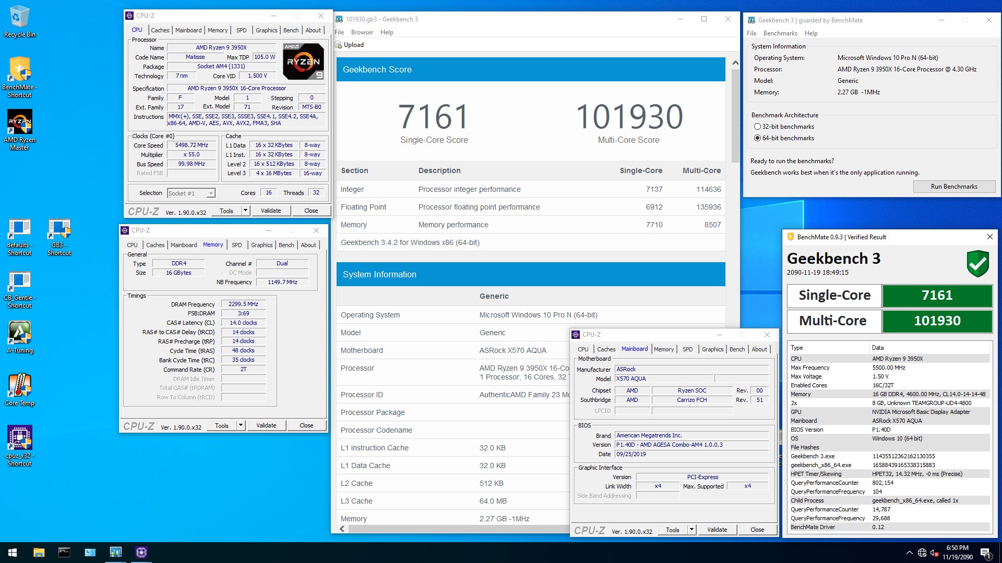Open the command prompt taskbar icon

64,553
